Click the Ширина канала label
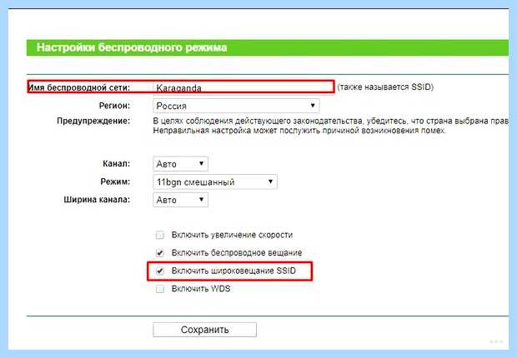517x358 pixels. tap(97, 200)
